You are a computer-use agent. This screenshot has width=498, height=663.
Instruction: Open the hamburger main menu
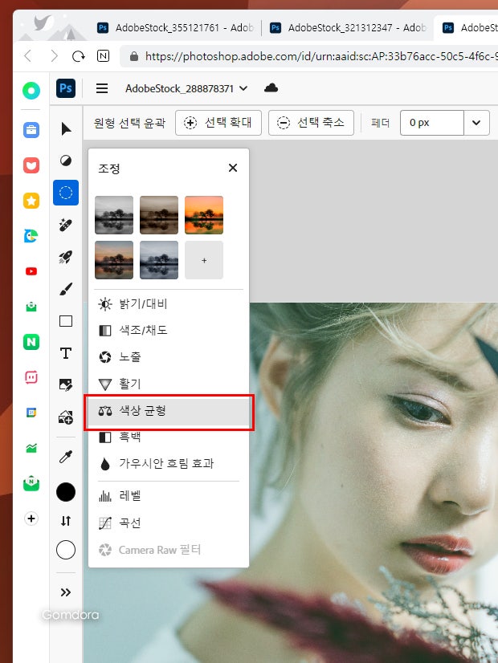[x=102, y=88]
